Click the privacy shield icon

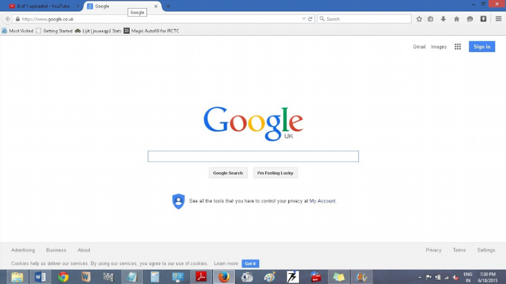[x=178, y=202]
